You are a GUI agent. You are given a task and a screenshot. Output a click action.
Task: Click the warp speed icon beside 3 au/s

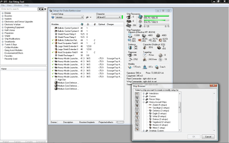coord(157,67)
